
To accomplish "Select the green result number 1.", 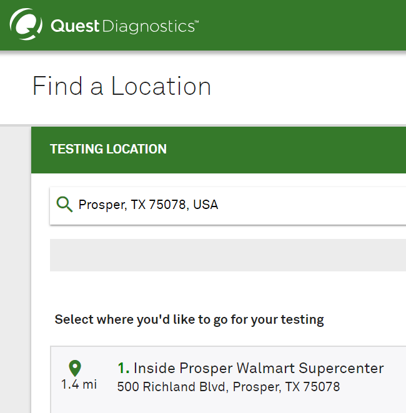I will [124, 368].
